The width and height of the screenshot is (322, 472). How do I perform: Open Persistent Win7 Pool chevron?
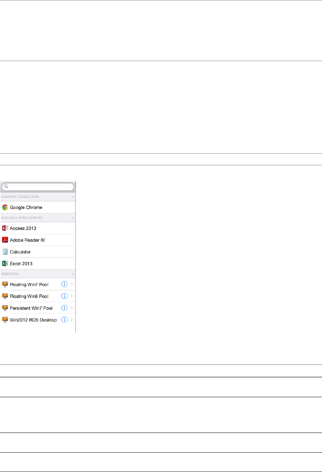[x=72, y=308]
